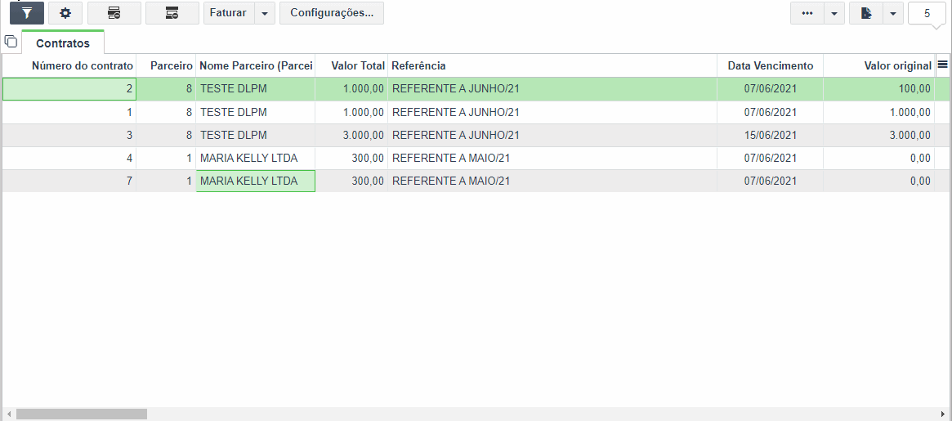Select contract row number 3
Image resolution: width=952 pixels, height=421 pixels.
467,135
